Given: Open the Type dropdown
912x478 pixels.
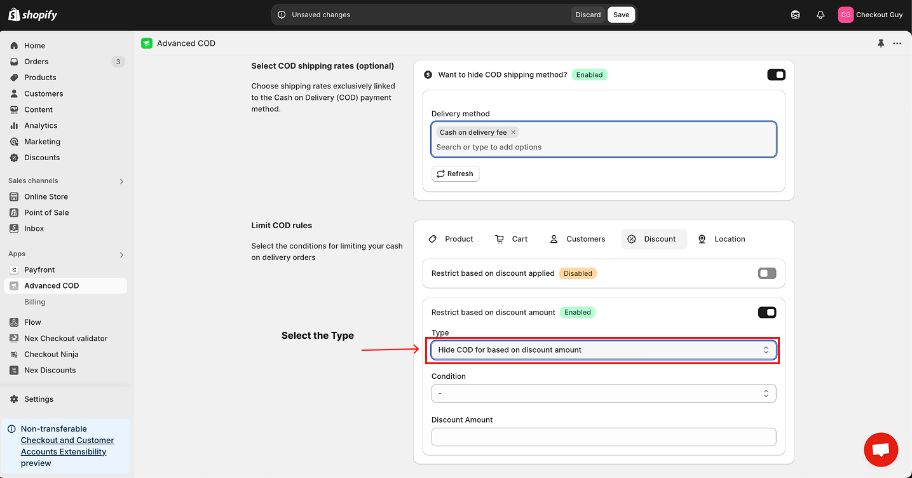Looking at the screenshot, I should [603, 350].
